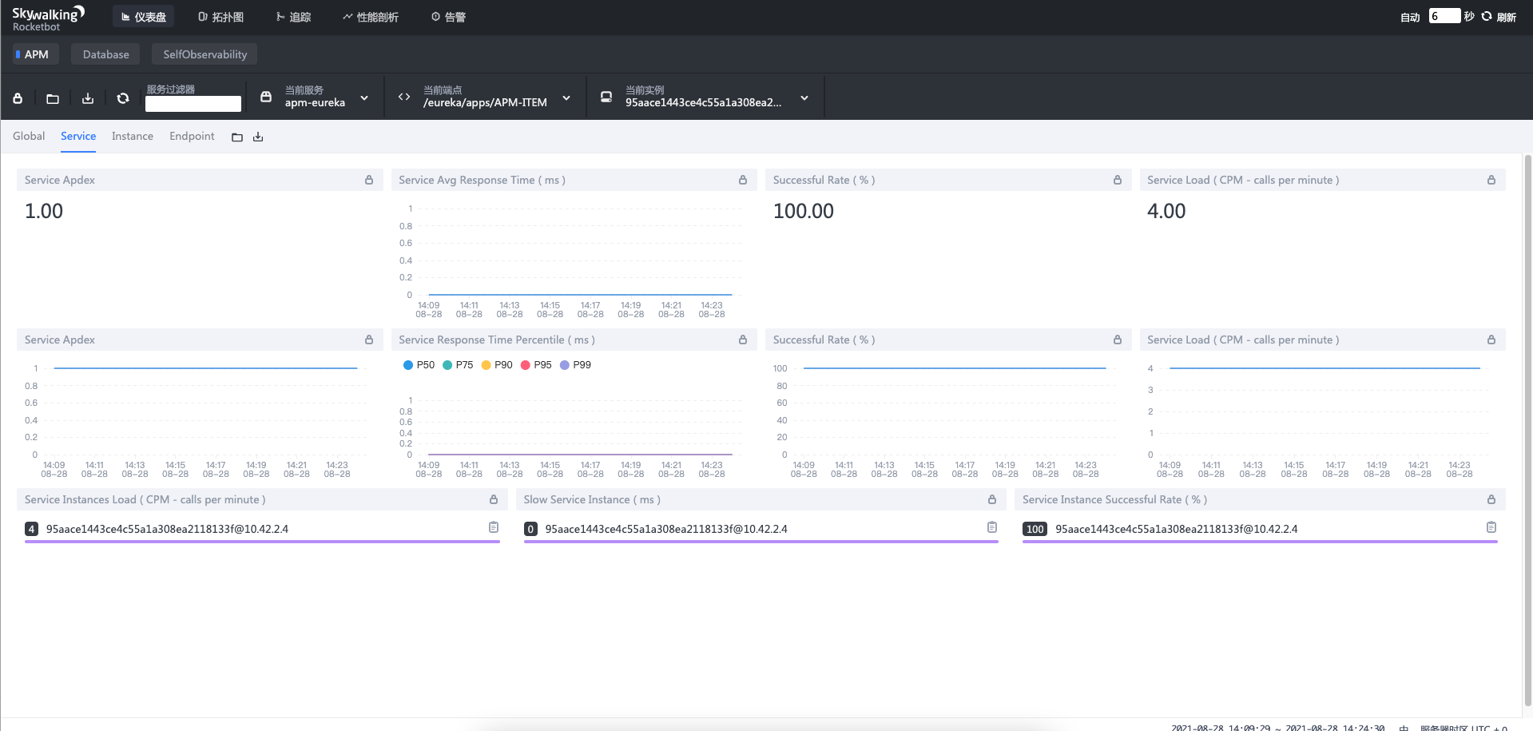Click the Database button

(x=105, y=54)
